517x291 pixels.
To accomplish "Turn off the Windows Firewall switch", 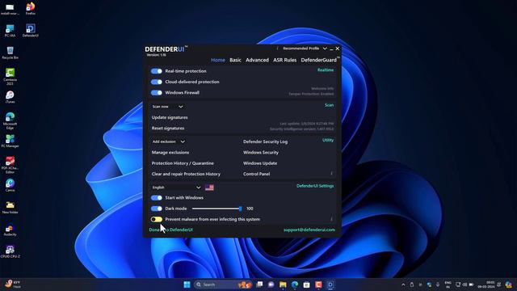I will (x=157, y=93).
